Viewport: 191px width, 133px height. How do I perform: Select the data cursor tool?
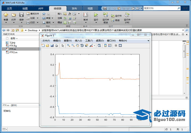click(87, 45)
